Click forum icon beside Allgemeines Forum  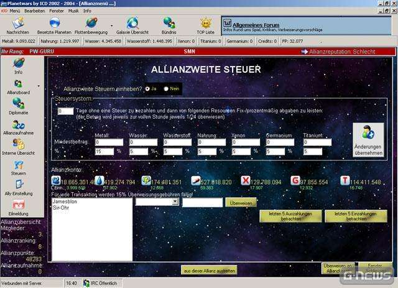(x=227, y=23)
